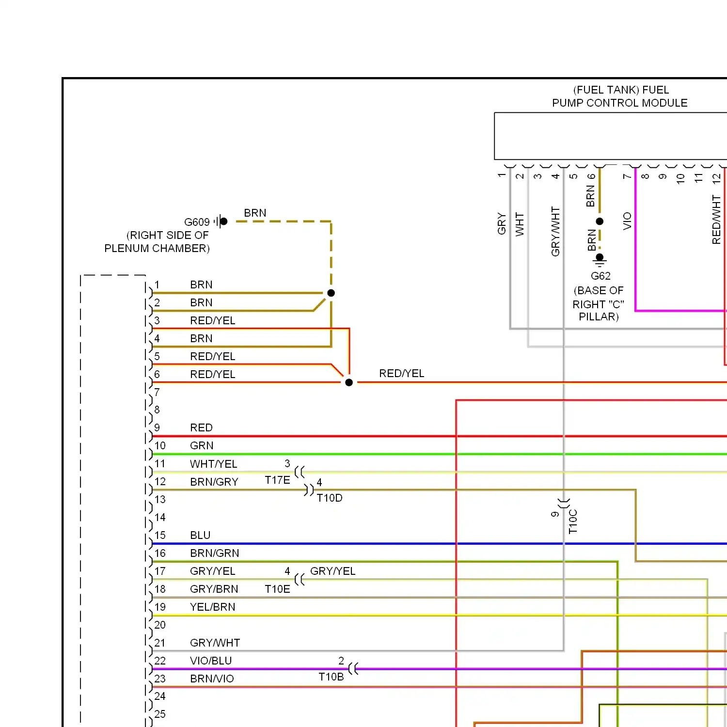Click the vertical 'T10C' connector label
Screen dimensions: 727x727
573,522
